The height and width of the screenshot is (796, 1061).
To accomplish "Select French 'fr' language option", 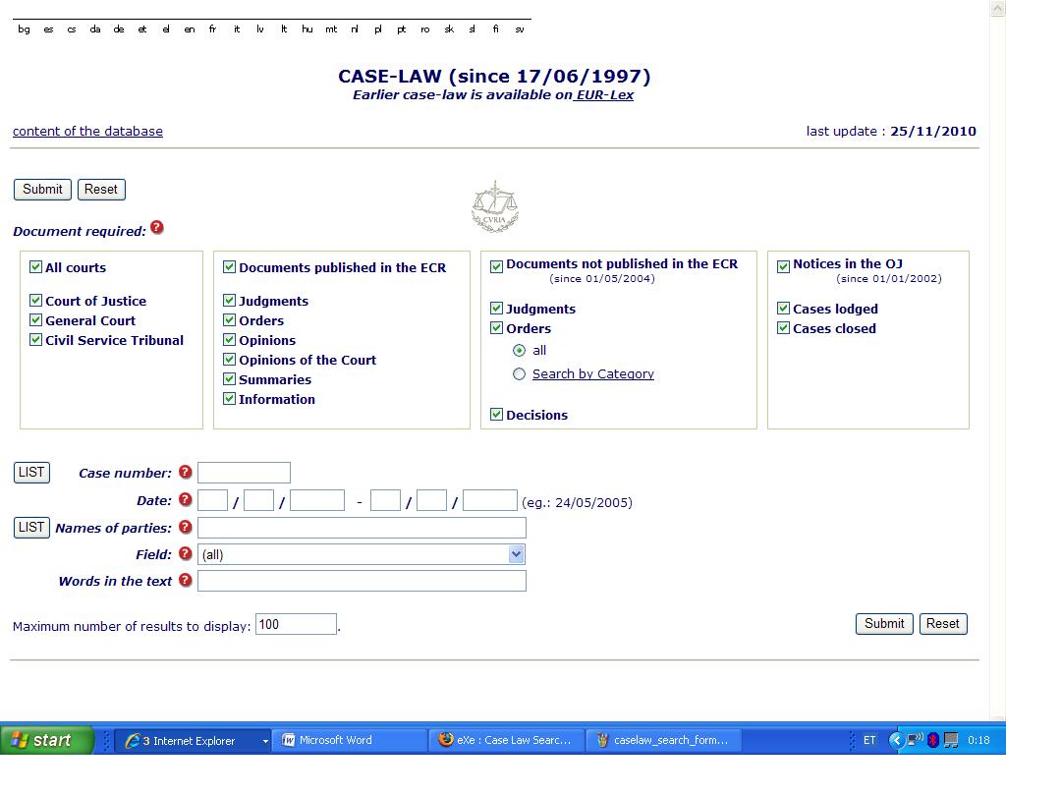I will [212, 29].
